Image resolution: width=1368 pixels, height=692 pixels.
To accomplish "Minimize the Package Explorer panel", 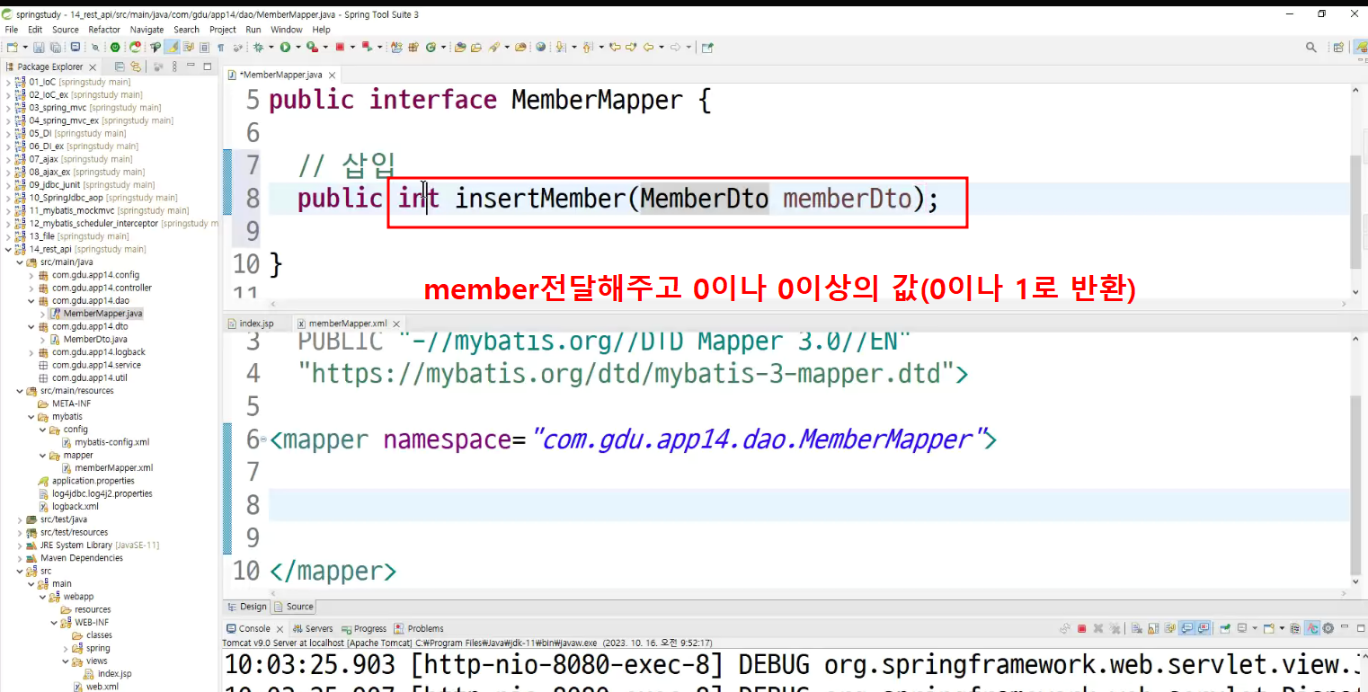I will click(x=191, y=66).
